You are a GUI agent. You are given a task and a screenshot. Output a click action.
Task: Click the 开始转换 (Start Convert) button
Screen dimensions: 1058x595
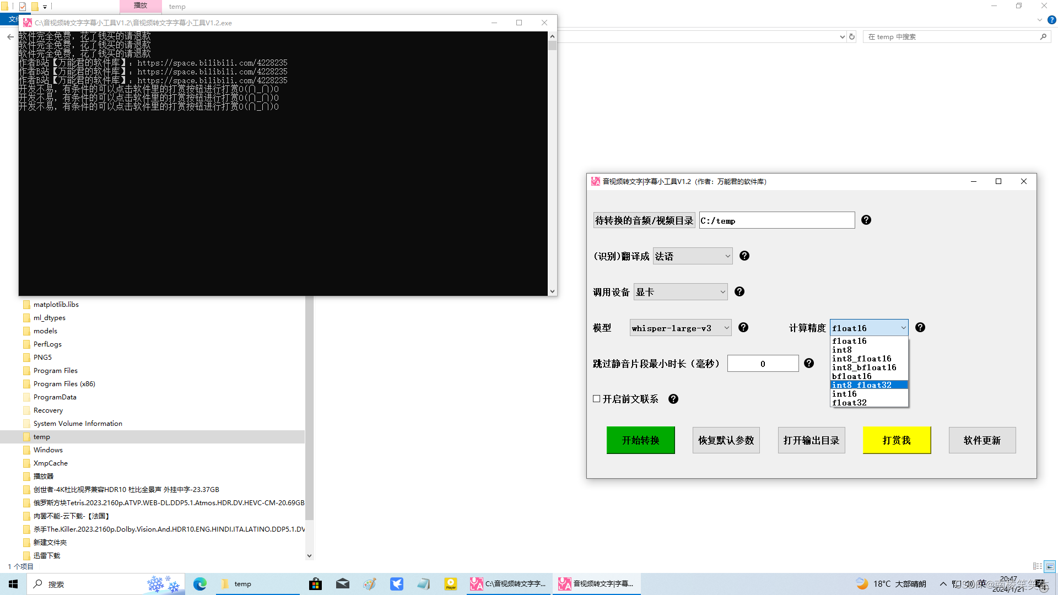tap(640, 440)
